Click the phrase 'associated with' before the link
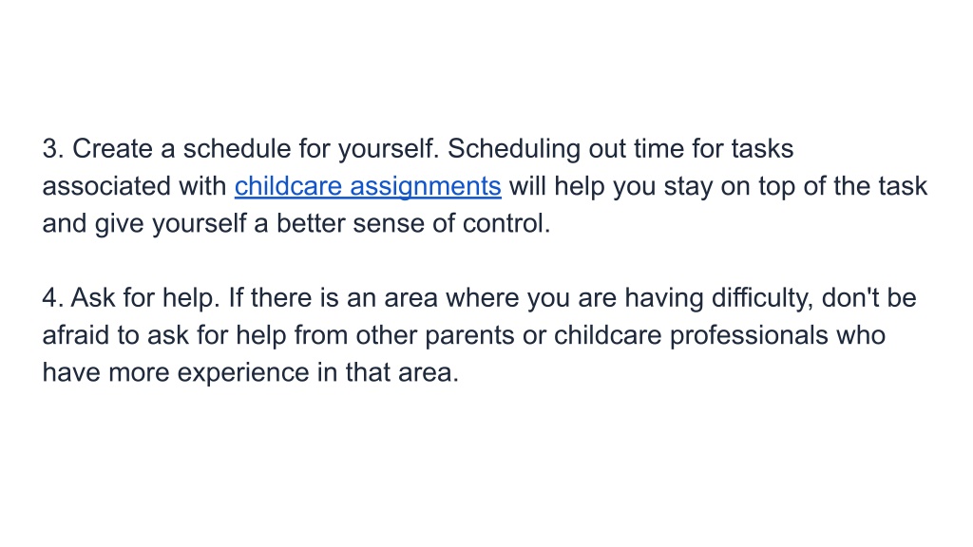Screen dimensions: 973x547 [x=134, y=186]
